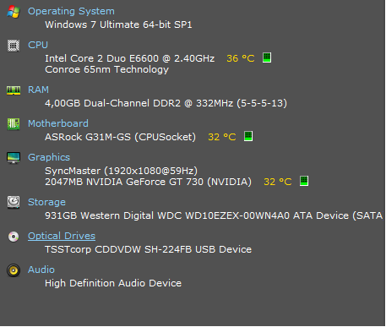This screenshot has width=386, height=327.
Task: Open the Graphics section heading
Action: [49, 157]
